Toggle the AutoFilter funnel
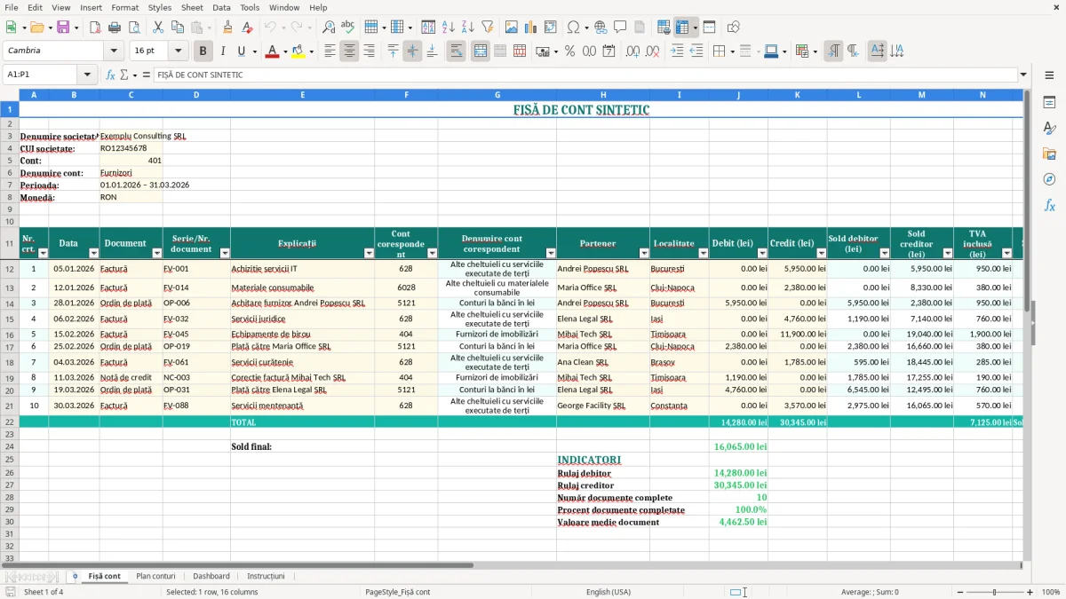 [487, 28]
